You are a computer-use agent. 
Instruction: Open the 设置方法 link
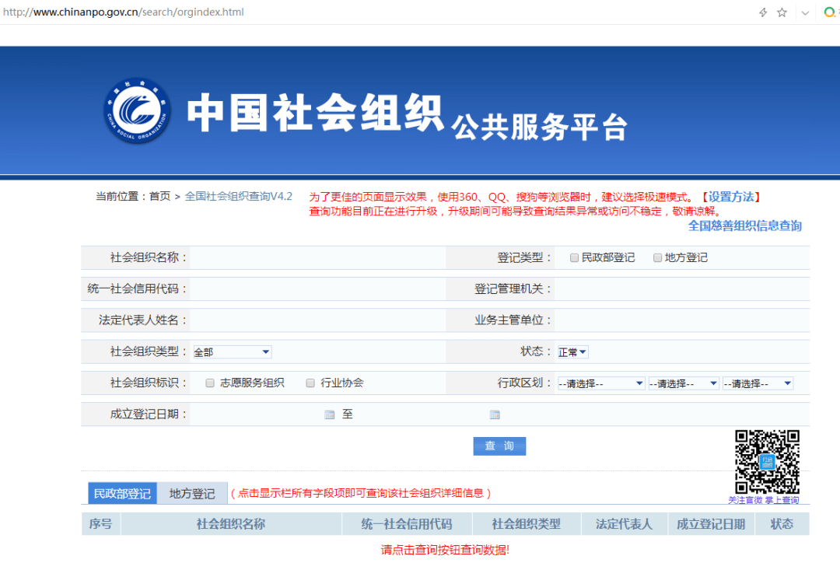(x=730, y=198)
